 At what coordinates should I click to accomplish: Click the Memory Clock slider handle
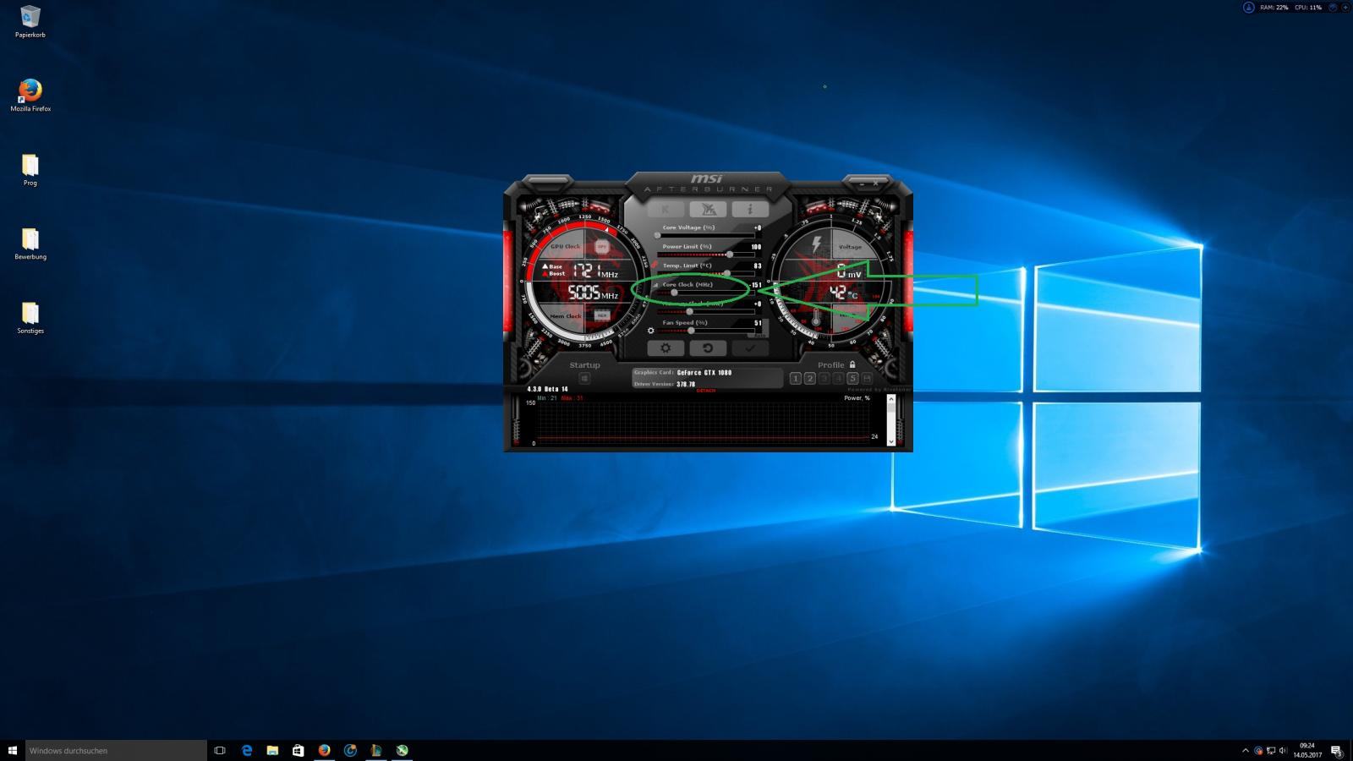[689, 311]
